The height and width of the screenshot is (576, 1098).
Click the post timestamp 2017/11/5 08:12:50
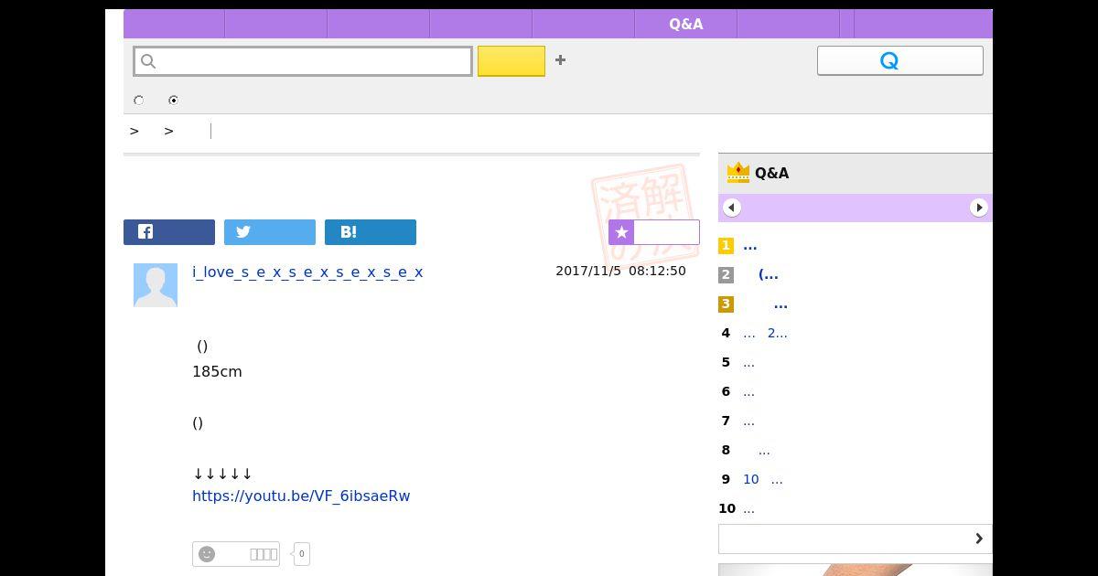tap(620, 272)
